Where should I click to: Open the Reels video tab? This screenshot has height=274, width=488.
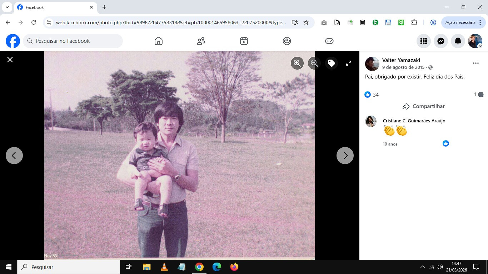244,41
